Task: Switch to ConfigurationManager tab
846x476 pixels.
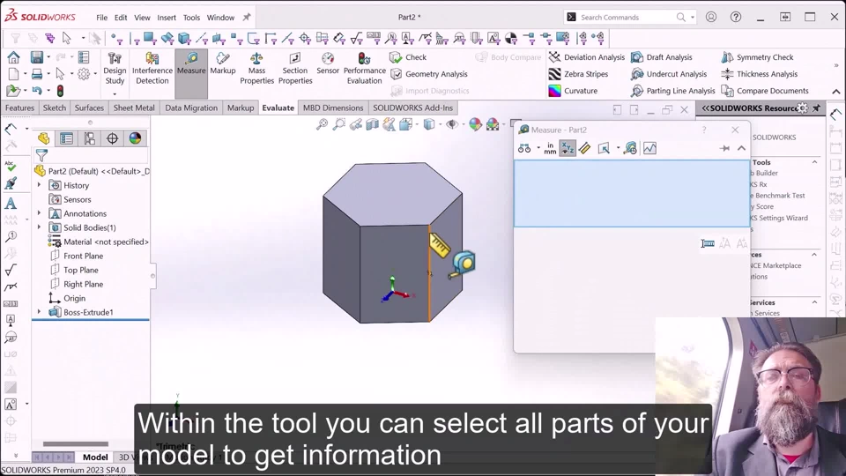Action: [90, 138]
